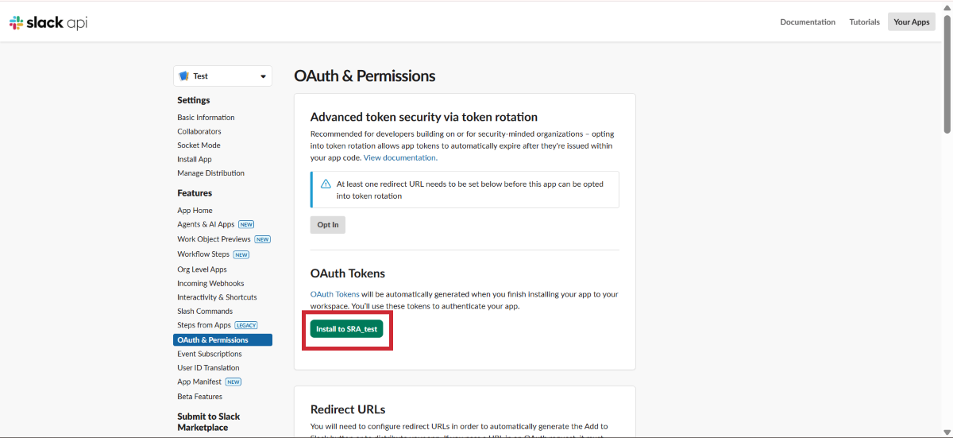Open Manage Distribution settings

(210, 173)
